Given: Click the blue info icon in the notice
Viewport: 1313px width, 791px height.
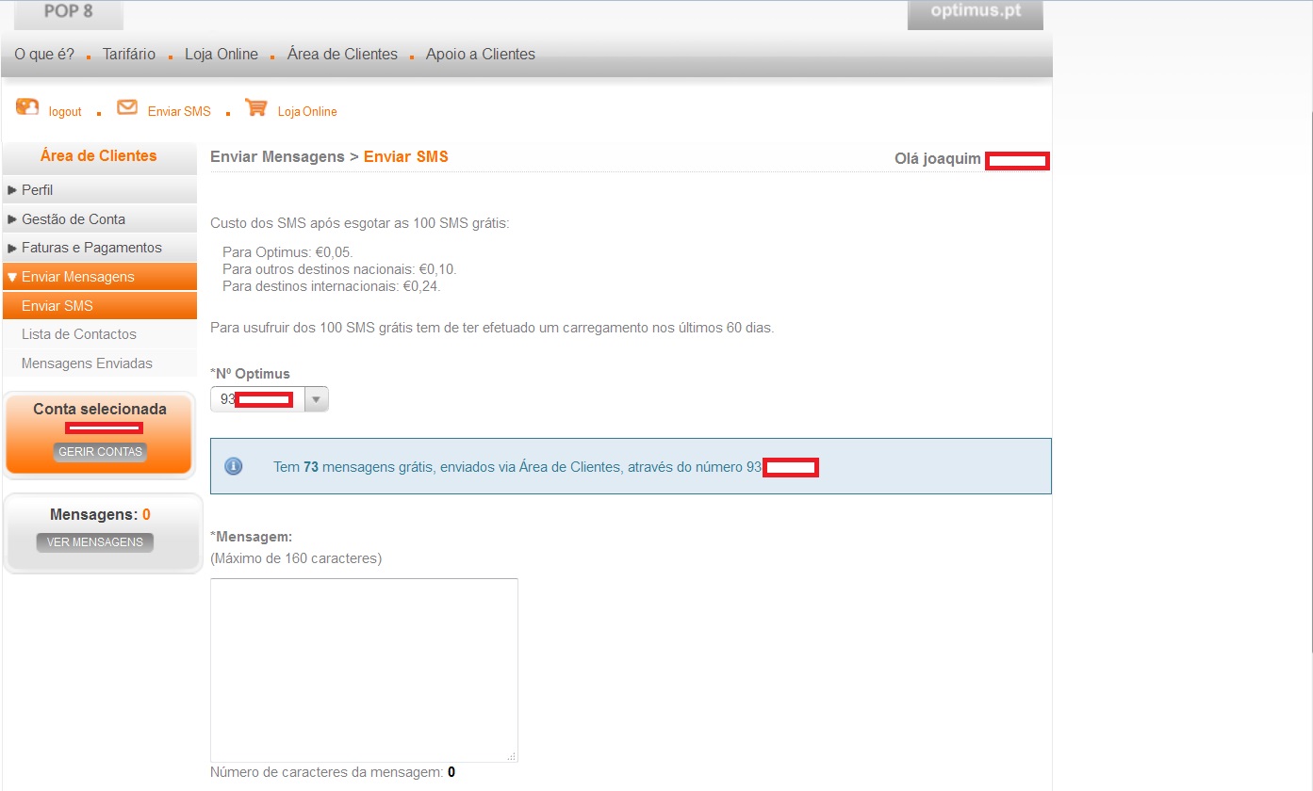Looking at the screenshot, I should pyautogui.click(x=234, y=466).
